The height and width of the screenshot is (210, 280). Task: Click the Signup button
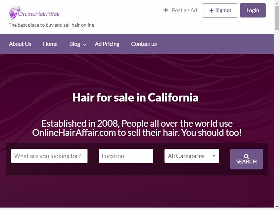220,10
